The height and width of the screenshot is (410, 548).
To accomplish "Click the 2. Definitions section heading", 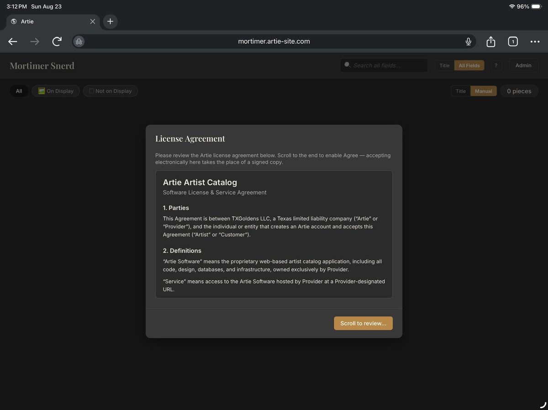I will click(182, 251).
